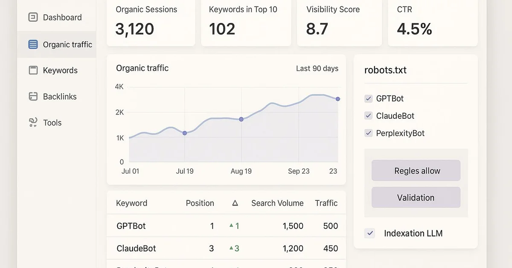
Task: Select the Aug 19 data point on chart
Action: click(x=241, y=120)
